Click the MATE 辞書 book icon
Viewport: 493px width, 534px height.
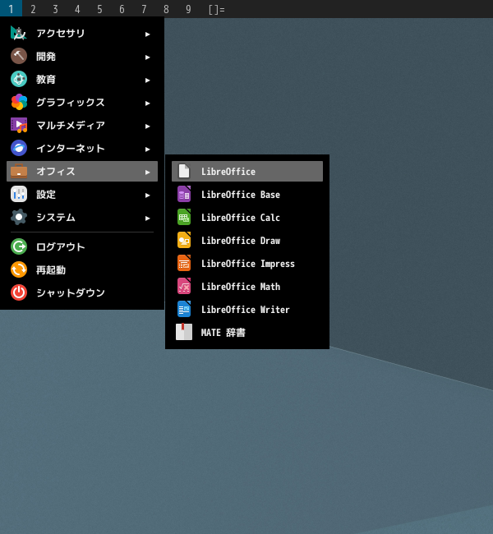click(x=184, y=332)
